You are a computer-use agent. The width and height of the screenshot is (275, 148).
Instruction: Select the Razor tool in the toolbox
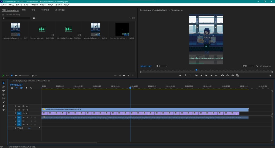(x=3, y=94)
